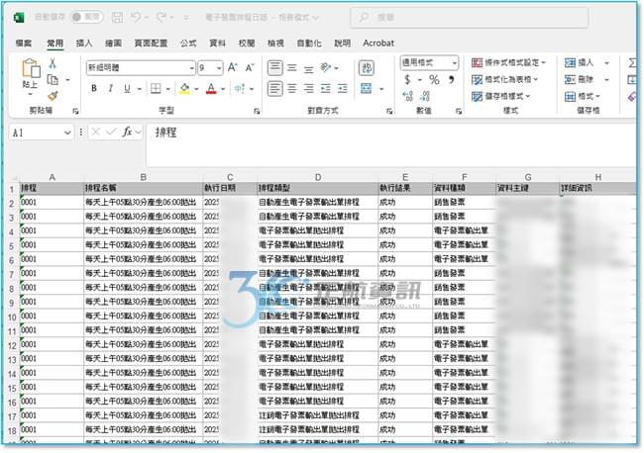
Task: Click the Orientation text angle icon
Action: (326, 67)
